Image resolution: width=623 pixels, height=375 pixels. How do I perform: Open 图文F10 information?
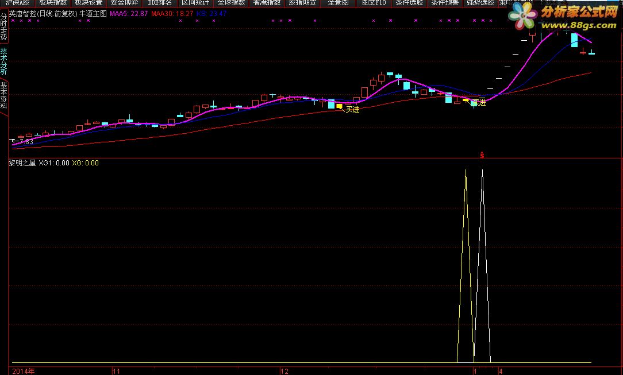point(374,3)
